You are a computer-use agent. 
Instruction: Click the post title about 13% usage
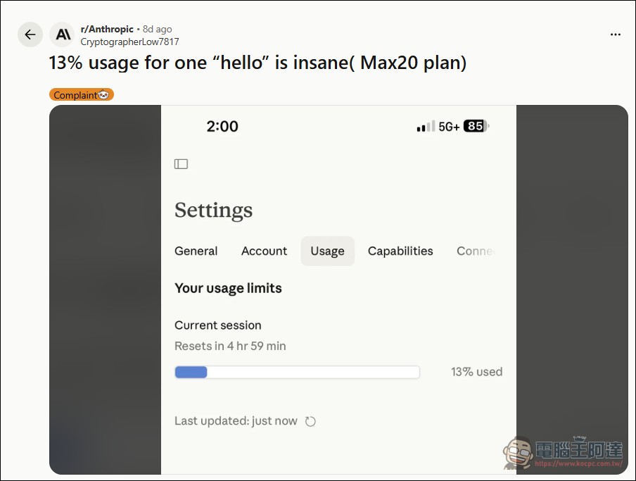click(257, 63)
